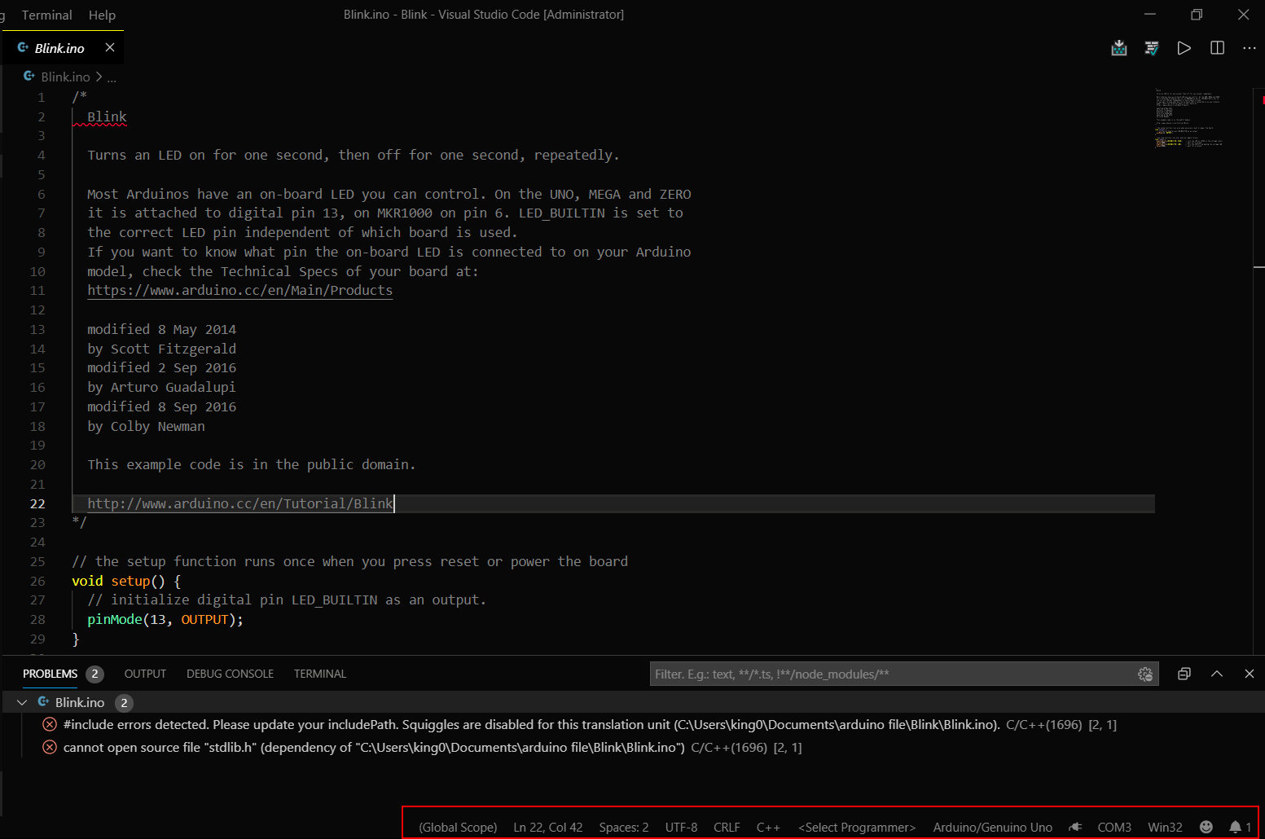The height and width of the screenshot is (839, 1265).
Task: Open the arduino.cc Tutorial/Blink link
Action: pos(239,503)
